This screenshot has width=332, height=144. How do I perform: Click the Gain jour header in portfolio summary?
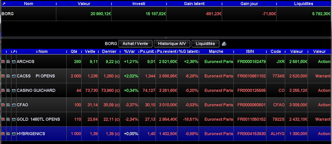point(249,4)
